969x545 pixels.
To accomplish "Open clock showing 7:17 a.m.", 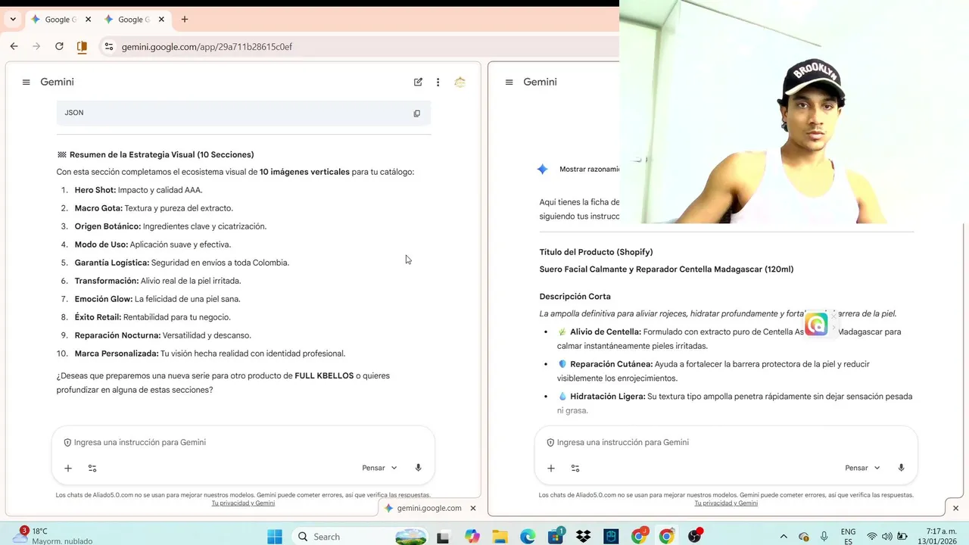I will pyautogui.click(x=937, y=537).
